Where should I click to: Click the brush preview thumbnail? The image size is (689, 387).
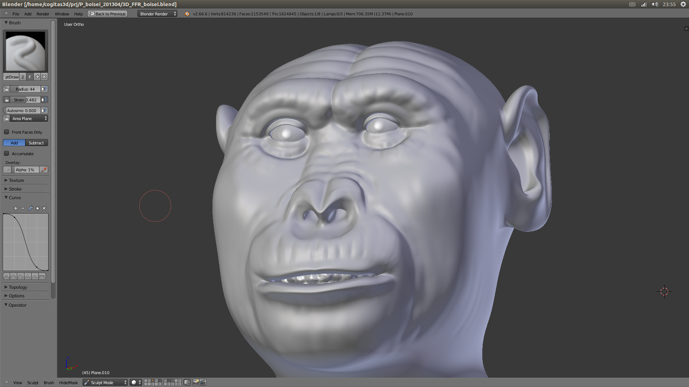(x=25, y=51)
